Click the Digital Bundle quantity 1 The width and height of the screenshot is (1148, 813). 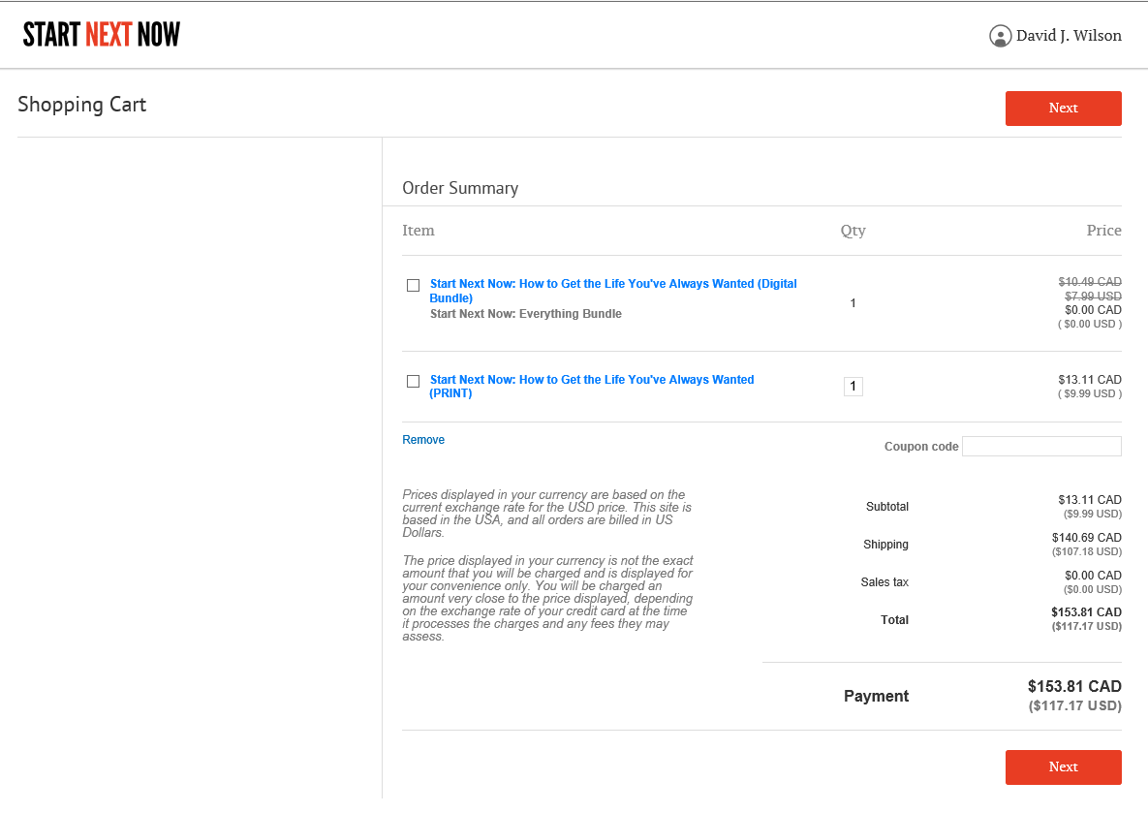[853, 302]
